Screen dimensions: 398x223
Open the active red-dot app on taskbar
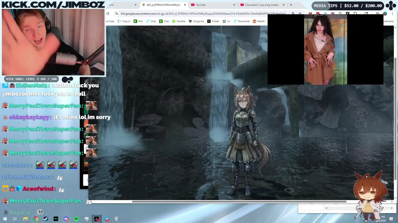[97, 219]
